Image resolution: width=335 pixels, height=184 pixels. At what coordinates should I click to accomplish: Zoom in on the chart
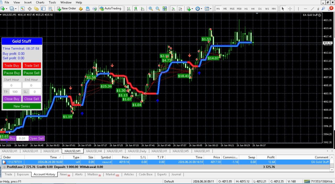(151, 9)
